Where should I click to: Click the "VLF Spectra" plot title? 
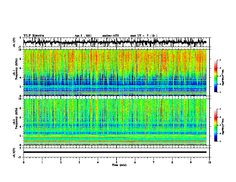point(34,36)
